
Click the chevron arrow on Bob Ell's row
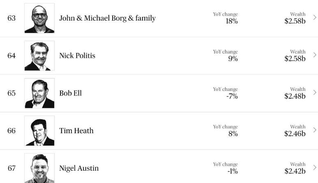click(315, 93)
